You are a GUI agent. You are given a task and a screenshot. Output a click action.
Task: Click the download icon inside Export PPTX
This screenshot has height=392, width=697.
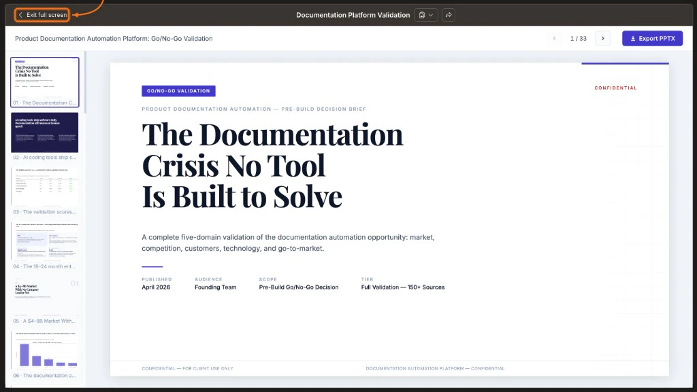tap(634, 38)
